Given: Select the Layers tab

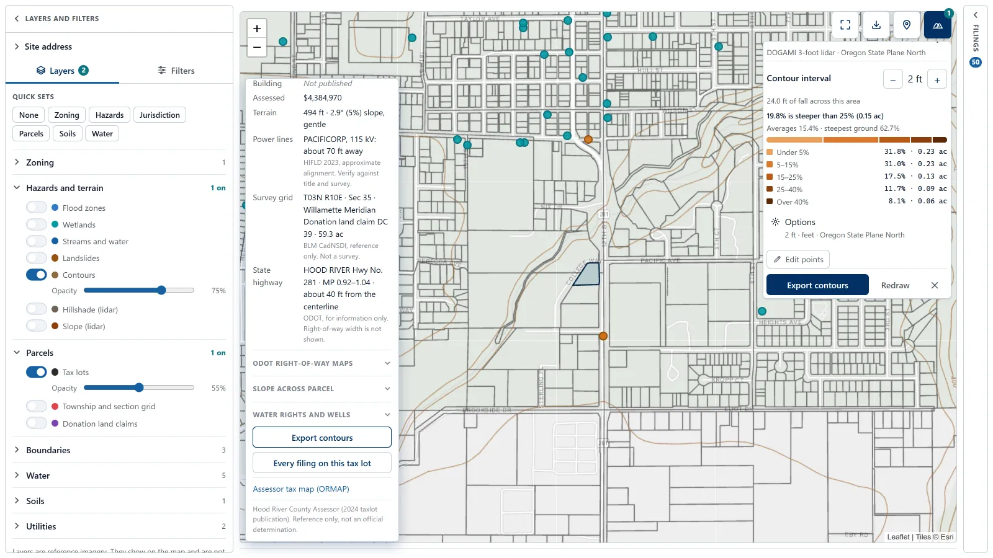Looking at the screenshot, I should 62,71.
